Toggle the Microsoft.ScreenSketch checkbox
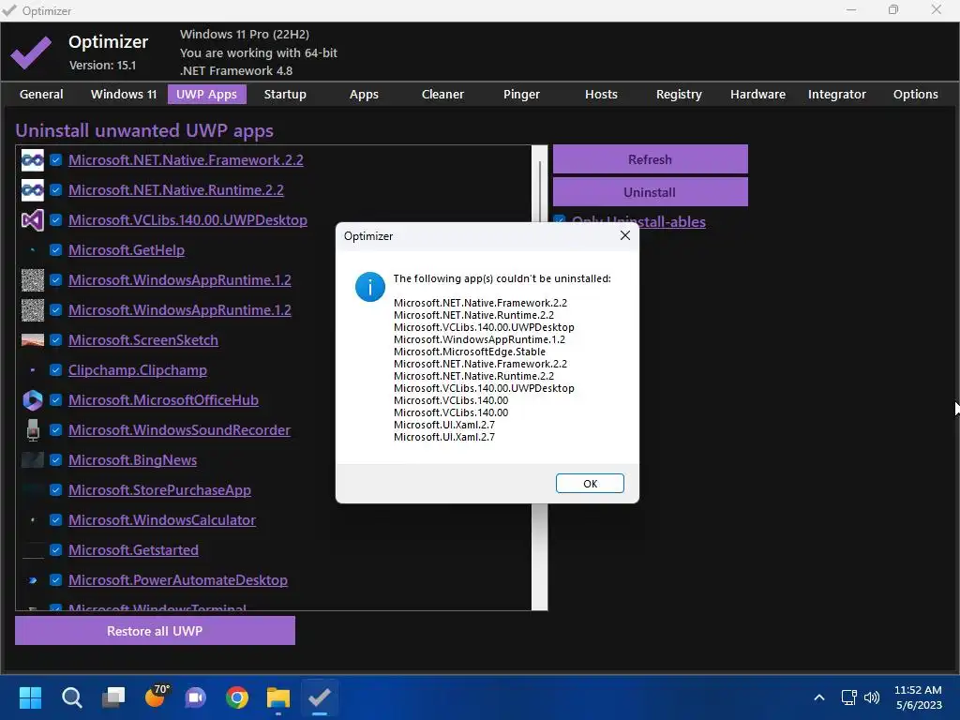The width and height of the screenshot is (960, 720). pyautogui.click(x=55, y=340)
